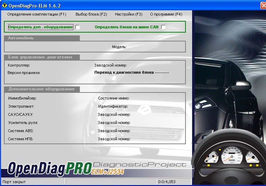Enable Определять блоки на шине CAN checkbox
Screen dimensions: 266x186
click(163, 27)
